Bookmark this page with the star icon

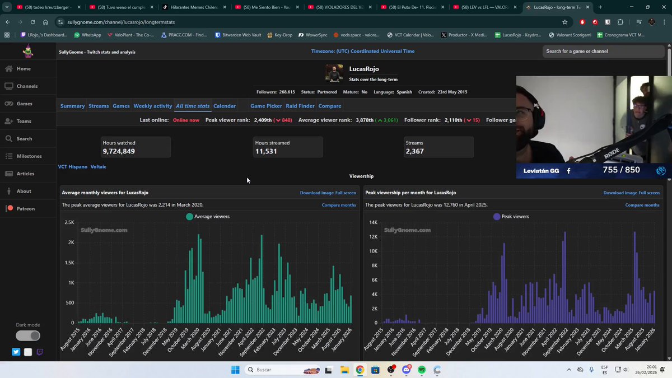pyautogui.click(x=565, y=22)
